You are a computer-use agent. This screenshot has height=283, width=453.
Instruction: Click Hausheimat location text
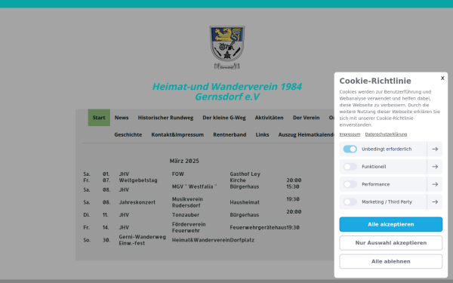tap(245, 202)
